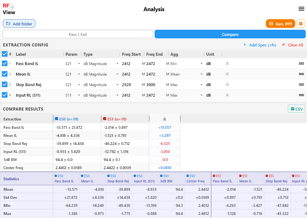Image resolution: width=307 pixels, height=218 pixels.
Task: Click the 'Std Dev' statistics row label
Action: point(10,198)
